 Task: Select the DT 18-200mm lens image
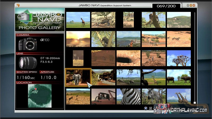(28, 62)
